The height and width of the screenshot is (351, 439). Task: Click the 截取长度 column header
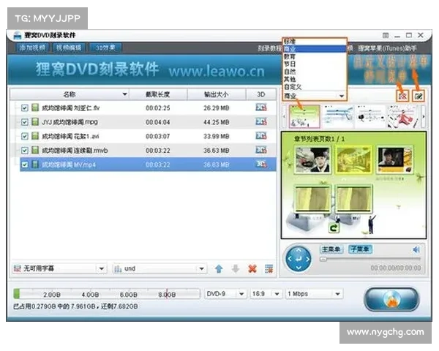tap(158, 94)
